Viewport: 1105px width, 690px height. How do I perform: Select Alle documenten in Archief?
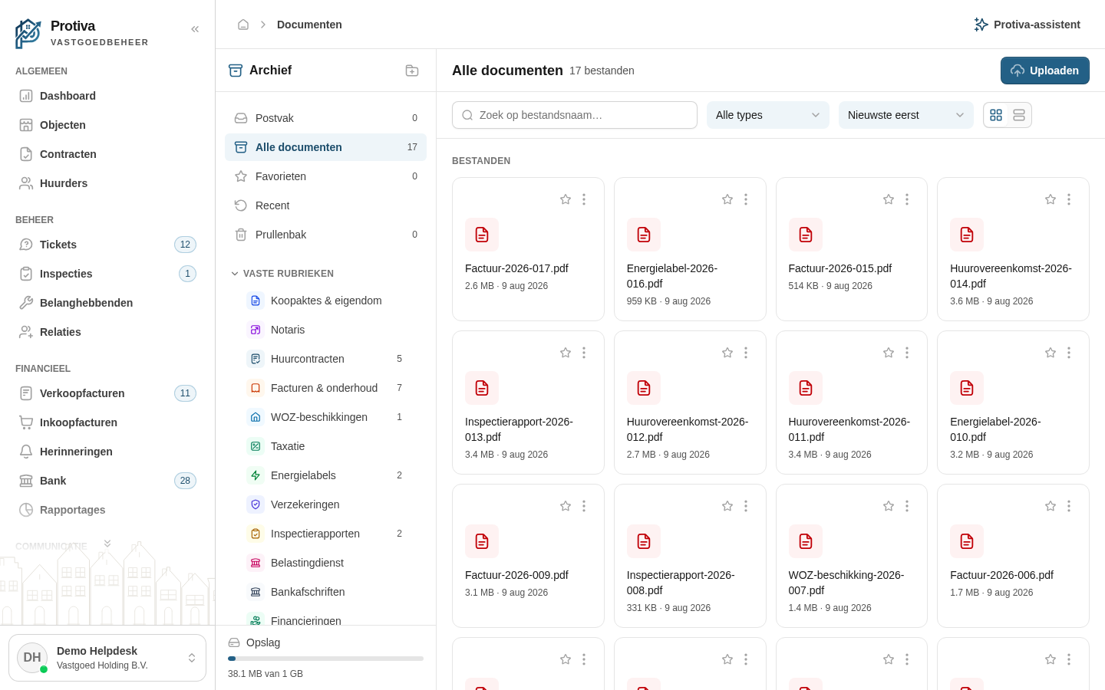325,147
